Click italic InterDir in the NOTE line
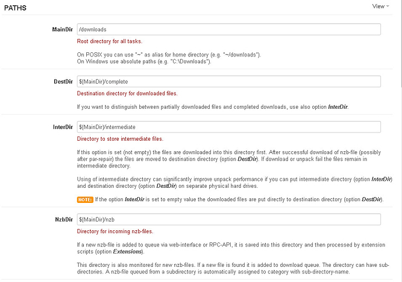The height and width of the screenshot is (282, 402). [135, 199]
